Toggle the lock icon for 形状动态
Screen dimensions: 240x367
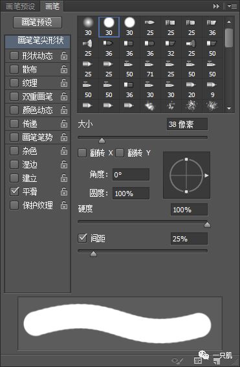[x=64, y=56]
